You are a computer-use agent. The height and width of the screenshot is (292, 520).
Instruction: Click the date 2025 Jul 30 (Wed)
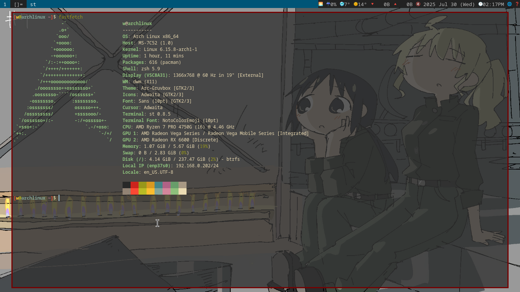[449, 4]
